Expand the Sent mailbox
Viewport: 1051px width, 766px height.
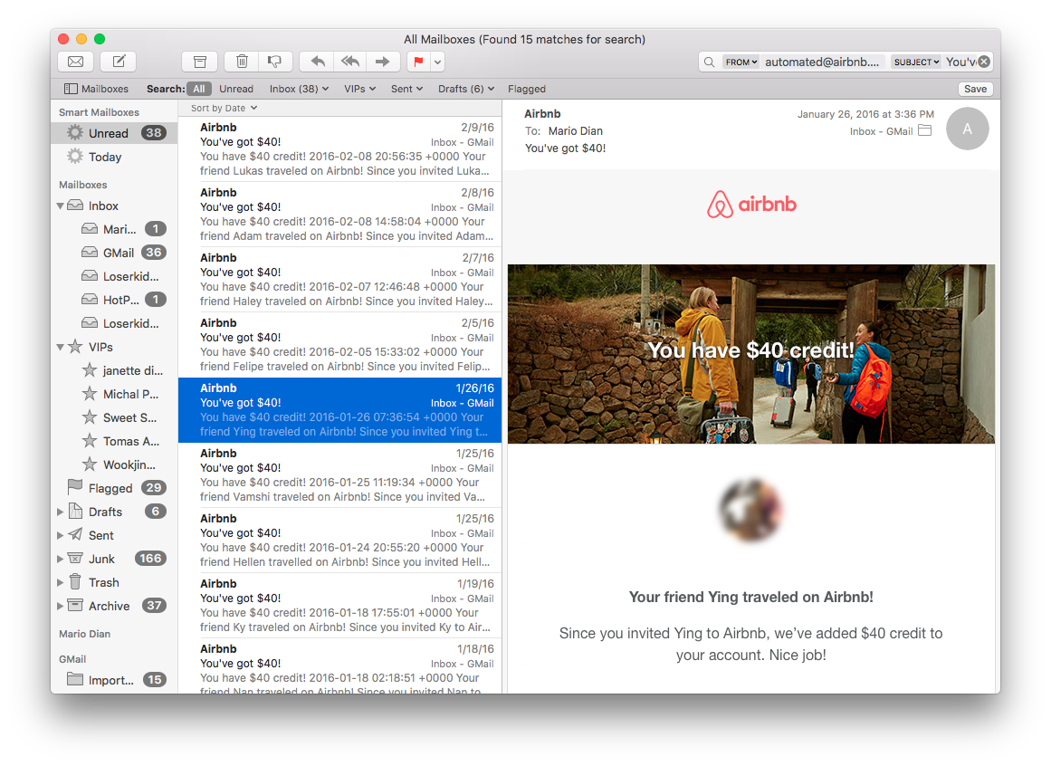(x=60, y=535)
